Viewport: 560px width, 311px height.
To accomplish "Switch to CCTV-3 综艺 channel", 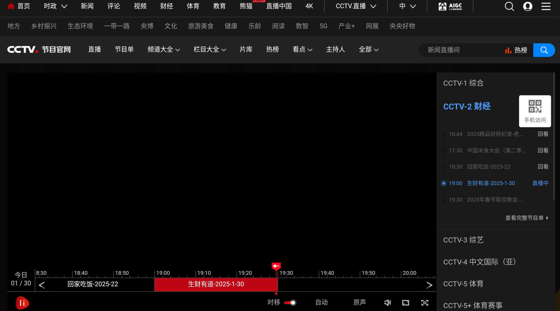I will [x=463, y=240].
